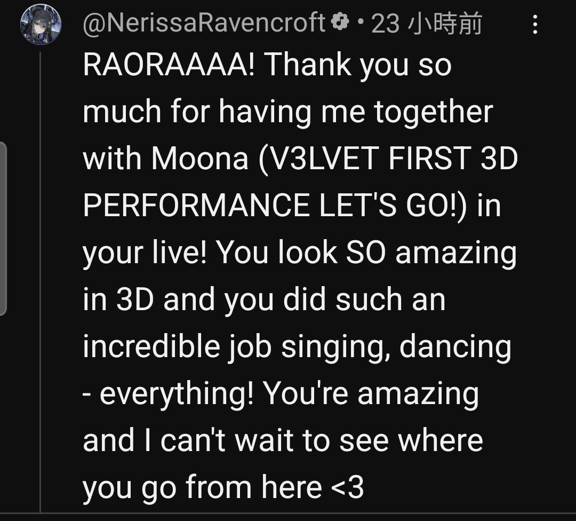Image resolution: width=576 pixels, height=521 pixels.
Task: Click the LET'S GO!) phrase
Action: (x=394, y=205)
